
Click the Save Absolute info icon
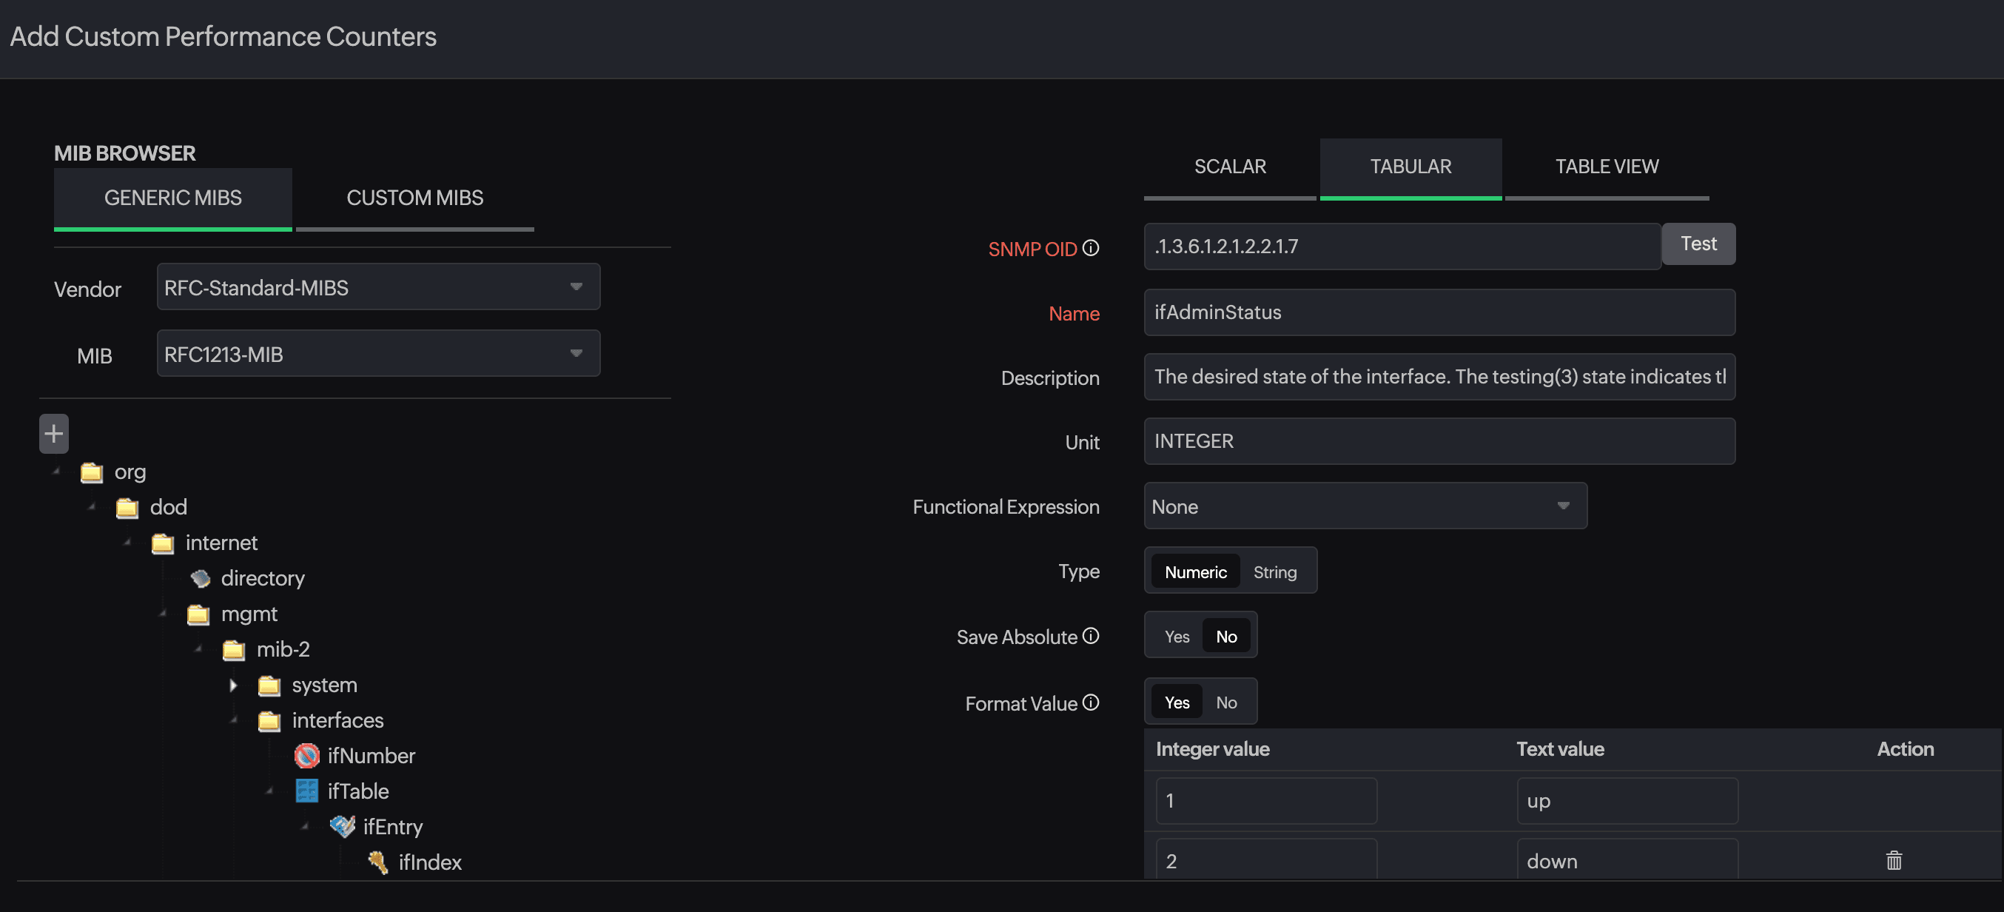pos(1091,636)
